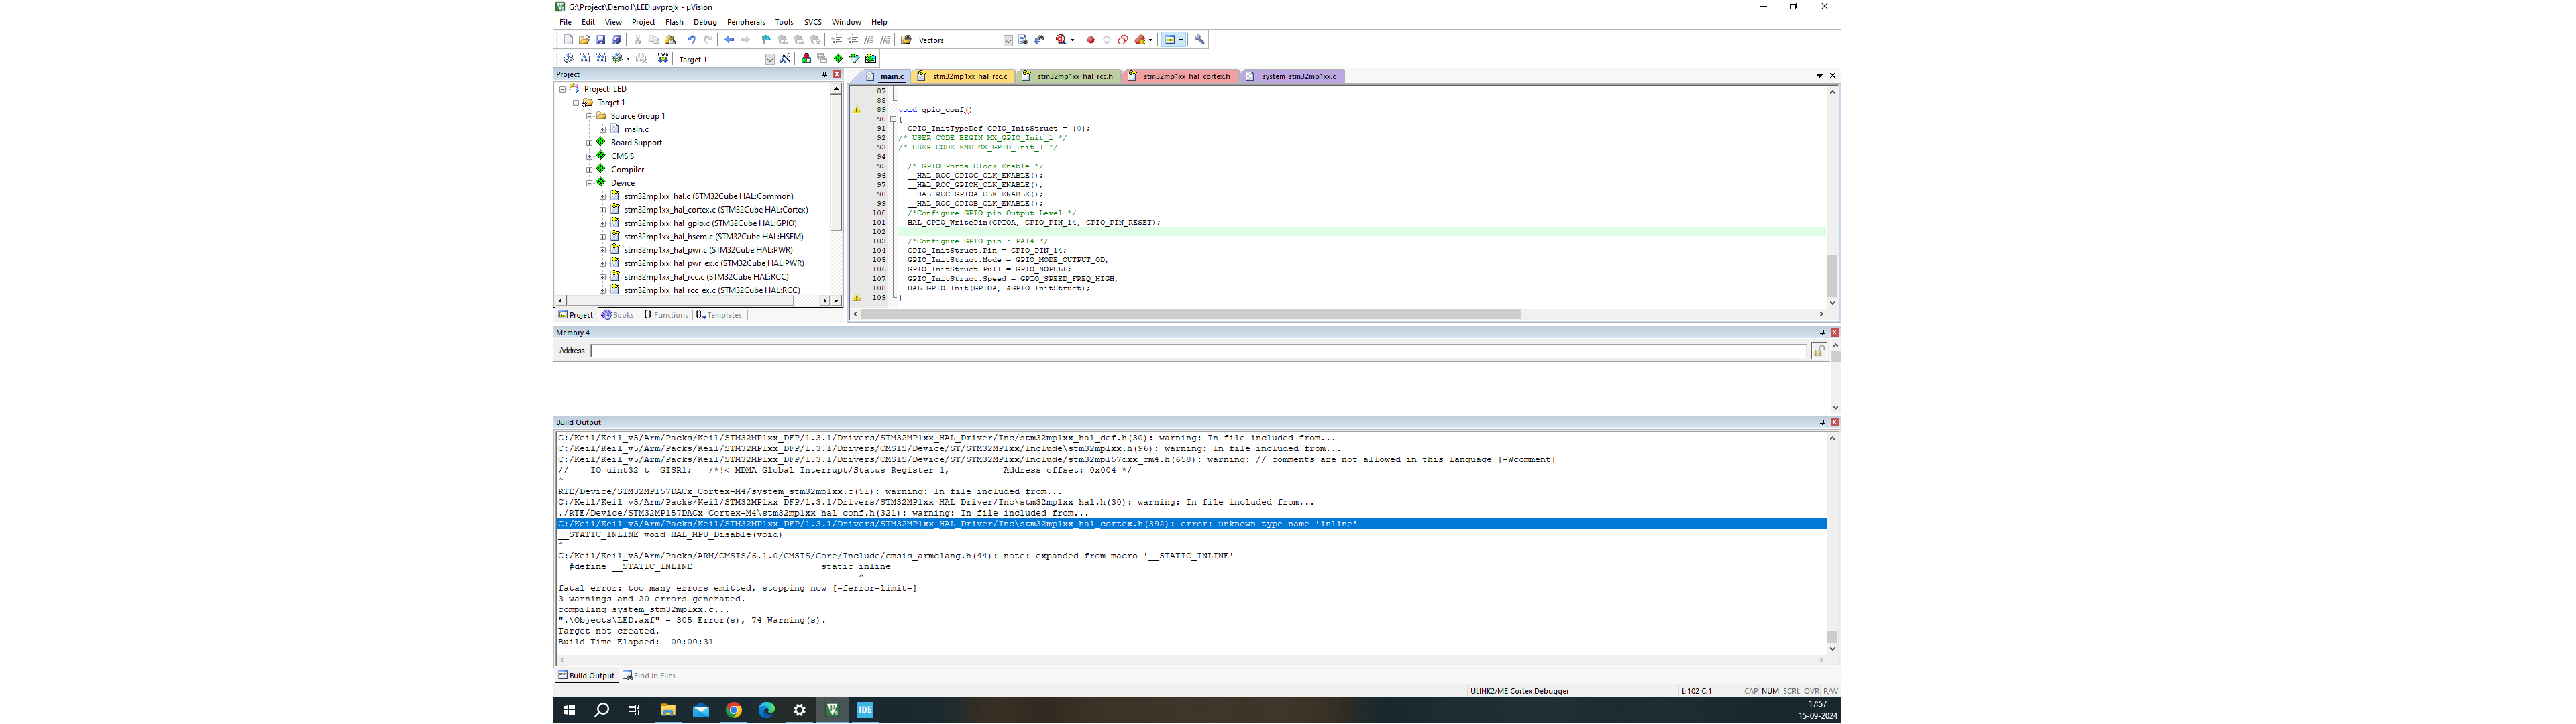Click the Save All toolbar icon
This screenshot has width=2576, height=724.
616,40
